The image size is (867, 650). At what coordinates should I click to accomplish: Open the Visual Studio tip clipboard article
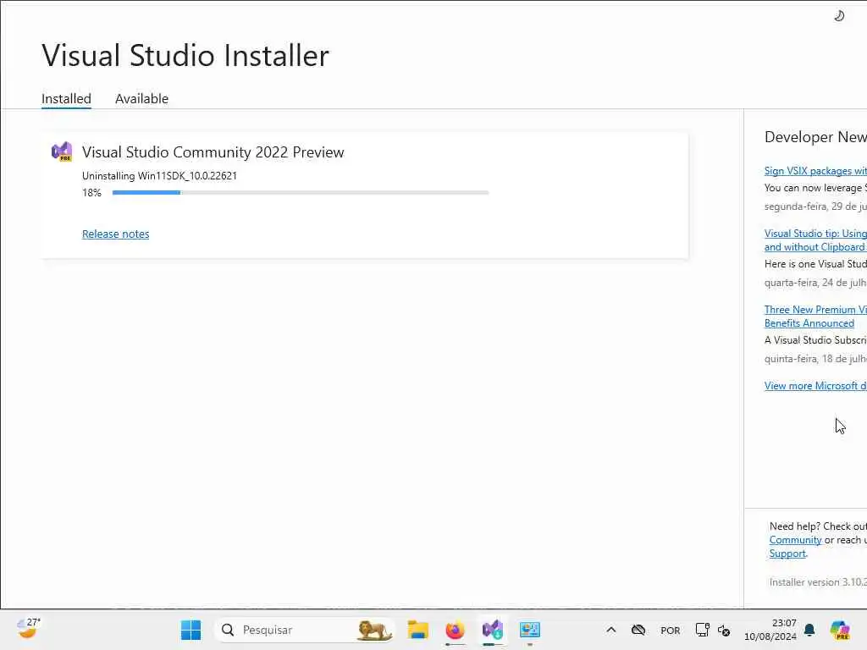(x=815, y=240)
